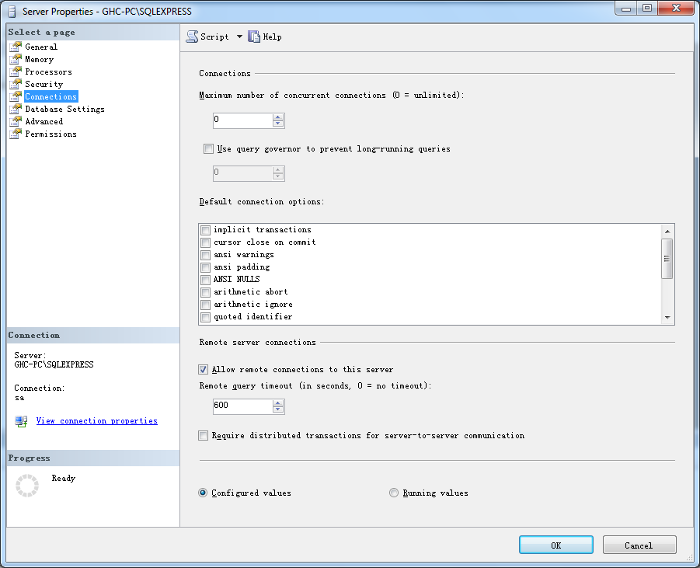Click the Help toolbar button
The width and height of the screenshot is (700, 568).
coord(265,37)
